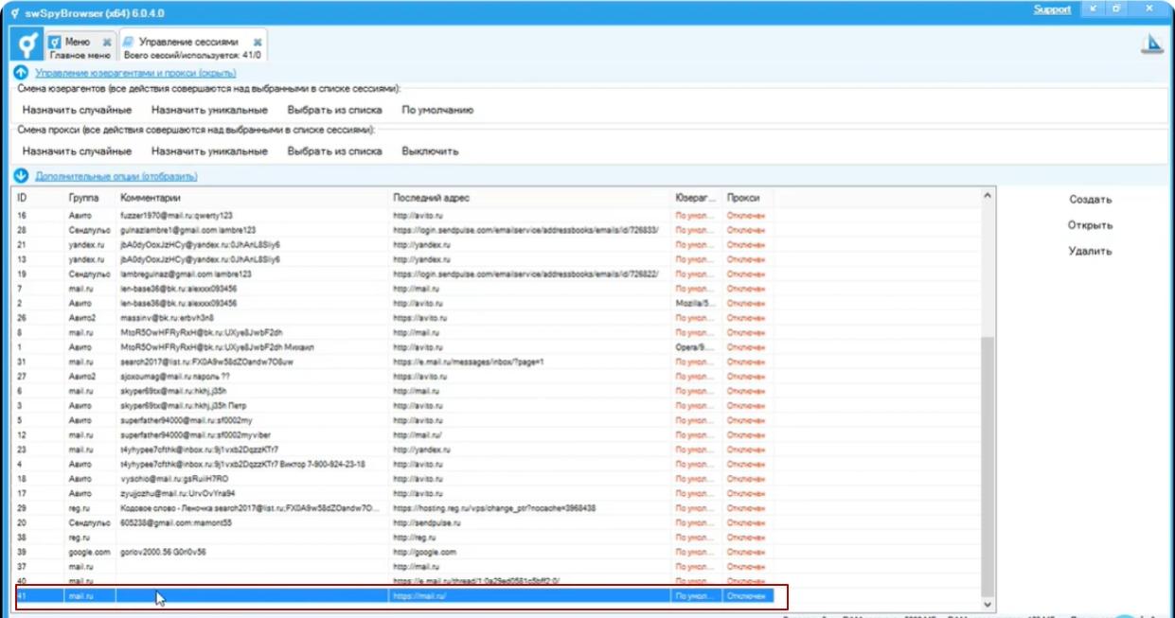Viewport: 1175px width, 618px height.
Task: Select the massinv@bk.ru:erbvh3n8 row
Action: pos(395,318)
